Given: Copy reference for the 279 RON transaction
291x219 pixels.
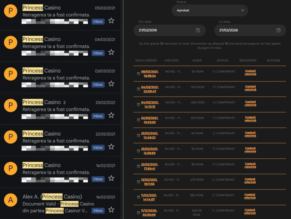Looking at the screenshot, I should 250,181.
